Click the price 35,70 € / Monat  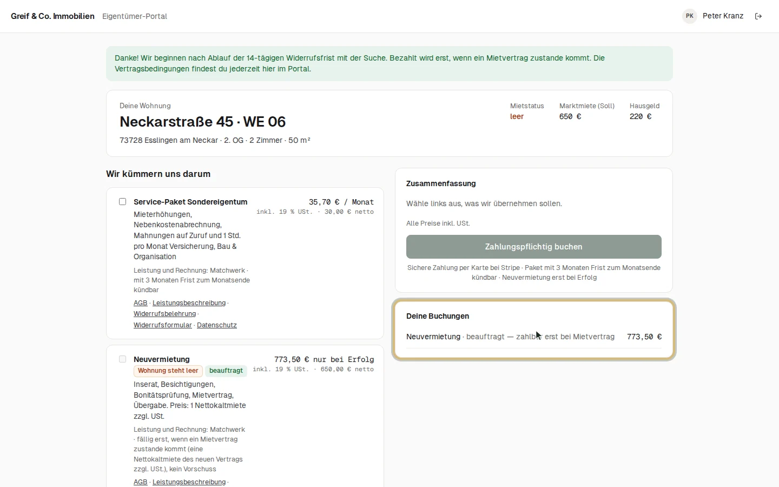[341, 202]
